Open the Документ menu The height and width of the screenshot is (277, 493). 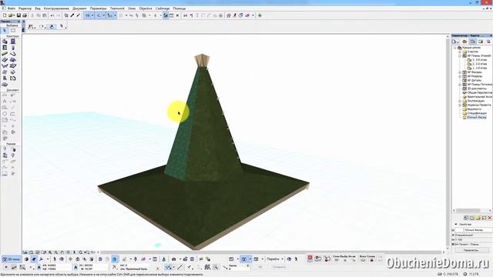pos(79,8)
